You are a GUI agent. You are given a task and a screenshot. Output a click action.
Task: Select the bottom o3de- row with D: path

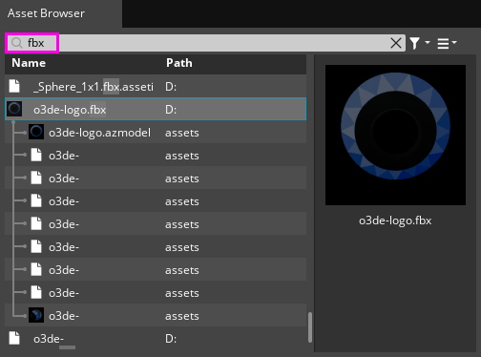pos(156,339)
